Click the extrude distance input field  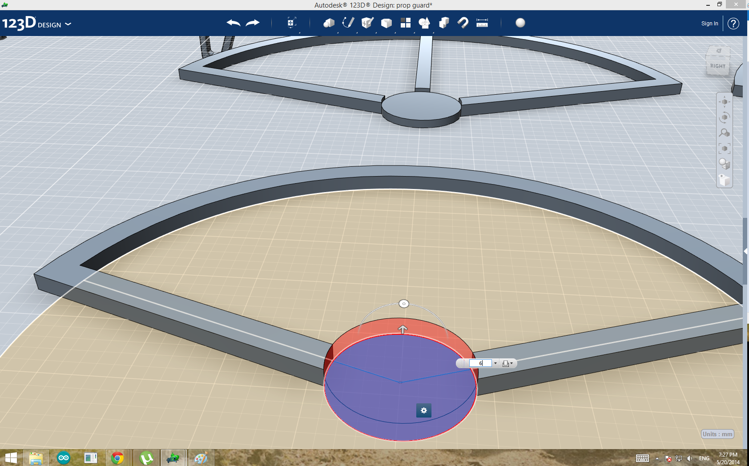480,363
